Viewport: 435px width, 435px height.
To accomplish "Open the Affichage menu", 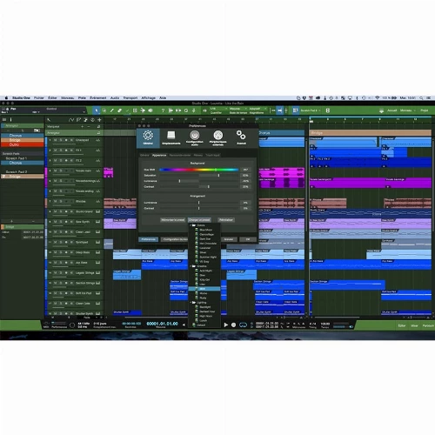I will pos(148,98).
